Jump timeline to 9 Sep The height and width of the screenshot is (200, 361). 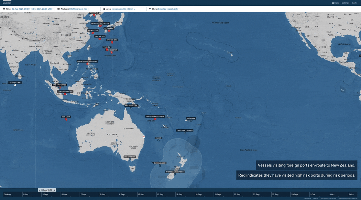[102, 194]
